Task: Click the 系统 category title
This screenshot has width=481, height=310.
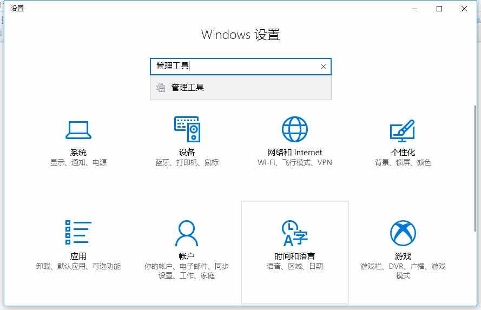Action: point(78,153)
